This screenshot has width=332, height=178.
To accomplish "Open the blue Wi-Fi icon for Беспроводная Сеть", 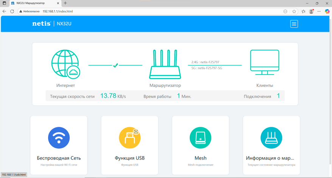I will 59,137.
